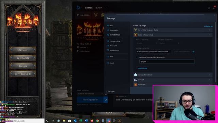Switch to Battle.net app on the taskbar
Screen dimensions: 218x123
coord(108,121)
